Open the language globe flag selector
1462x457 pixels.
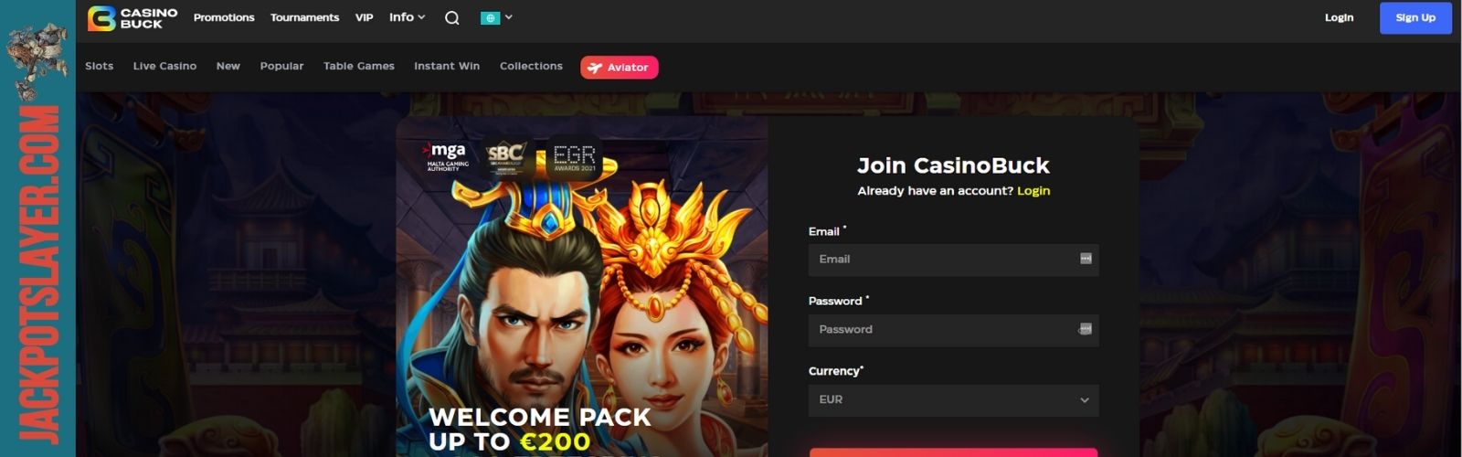pos(496,17)
